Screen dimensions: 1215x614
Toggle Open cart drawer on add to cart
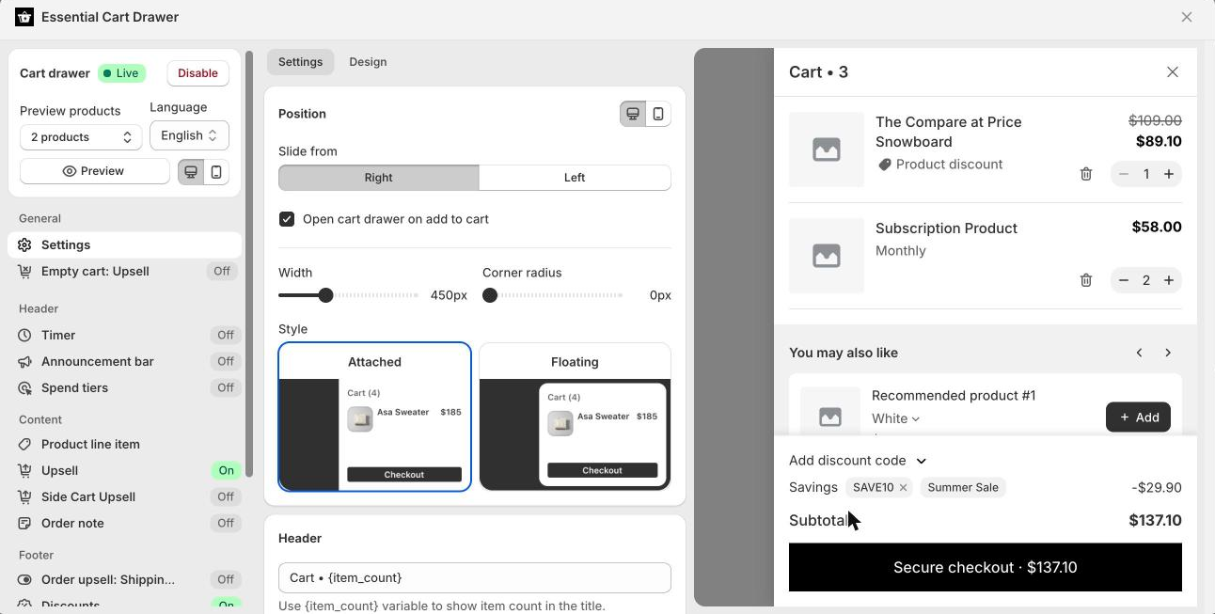point(287,219)
